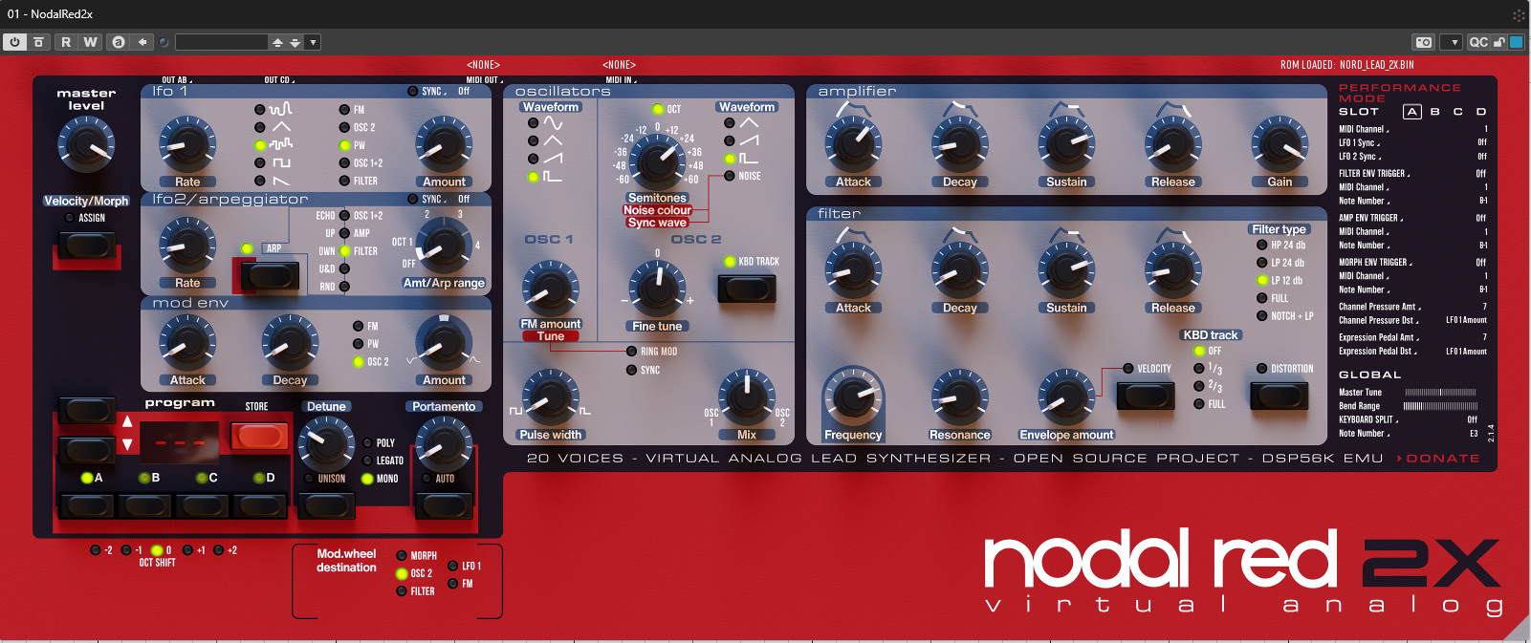Image resolution: width=1531 pixels, height=643 pixels.
Task: Load the next preset with down arrow
Action: [x=295, y=43]
